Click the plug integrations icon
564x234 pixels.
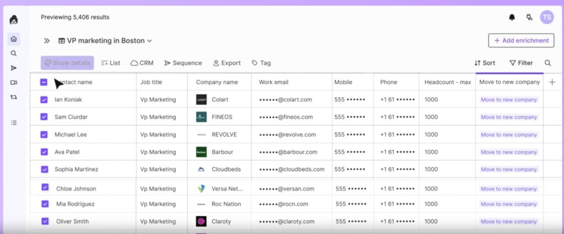pyautogui.click(x=529, y=18)
